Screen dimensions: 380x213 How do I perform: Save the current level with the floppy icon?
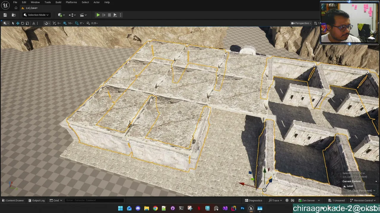coord(5,15)
